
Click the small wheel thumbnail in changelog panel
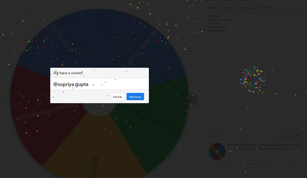[x=217, y=152]
